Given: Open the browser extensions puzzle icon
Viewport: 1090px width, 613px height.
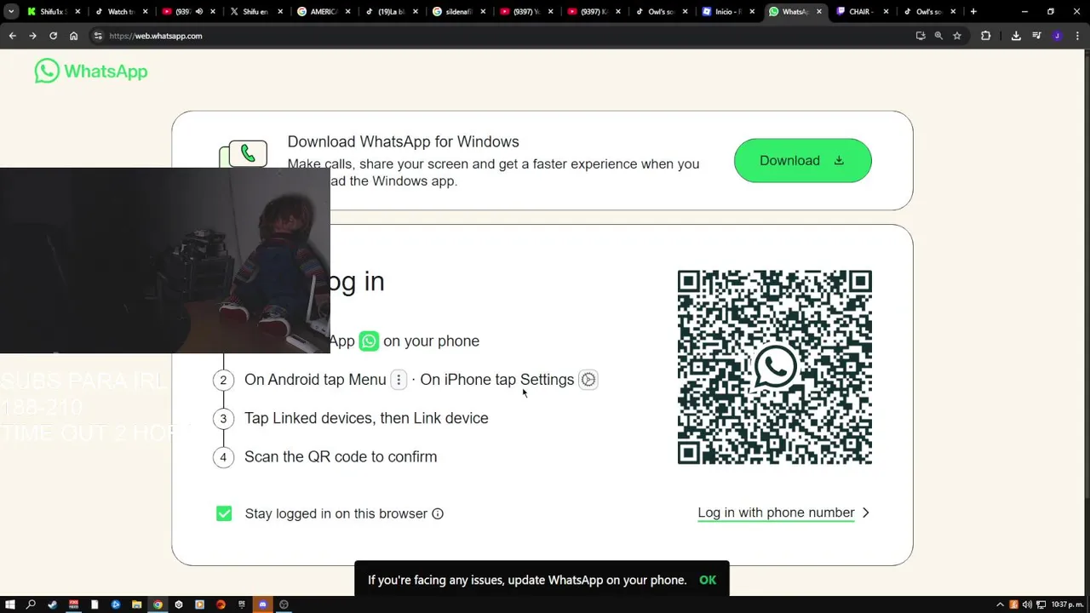Looking at the screenshot, I should coord(986,36).
